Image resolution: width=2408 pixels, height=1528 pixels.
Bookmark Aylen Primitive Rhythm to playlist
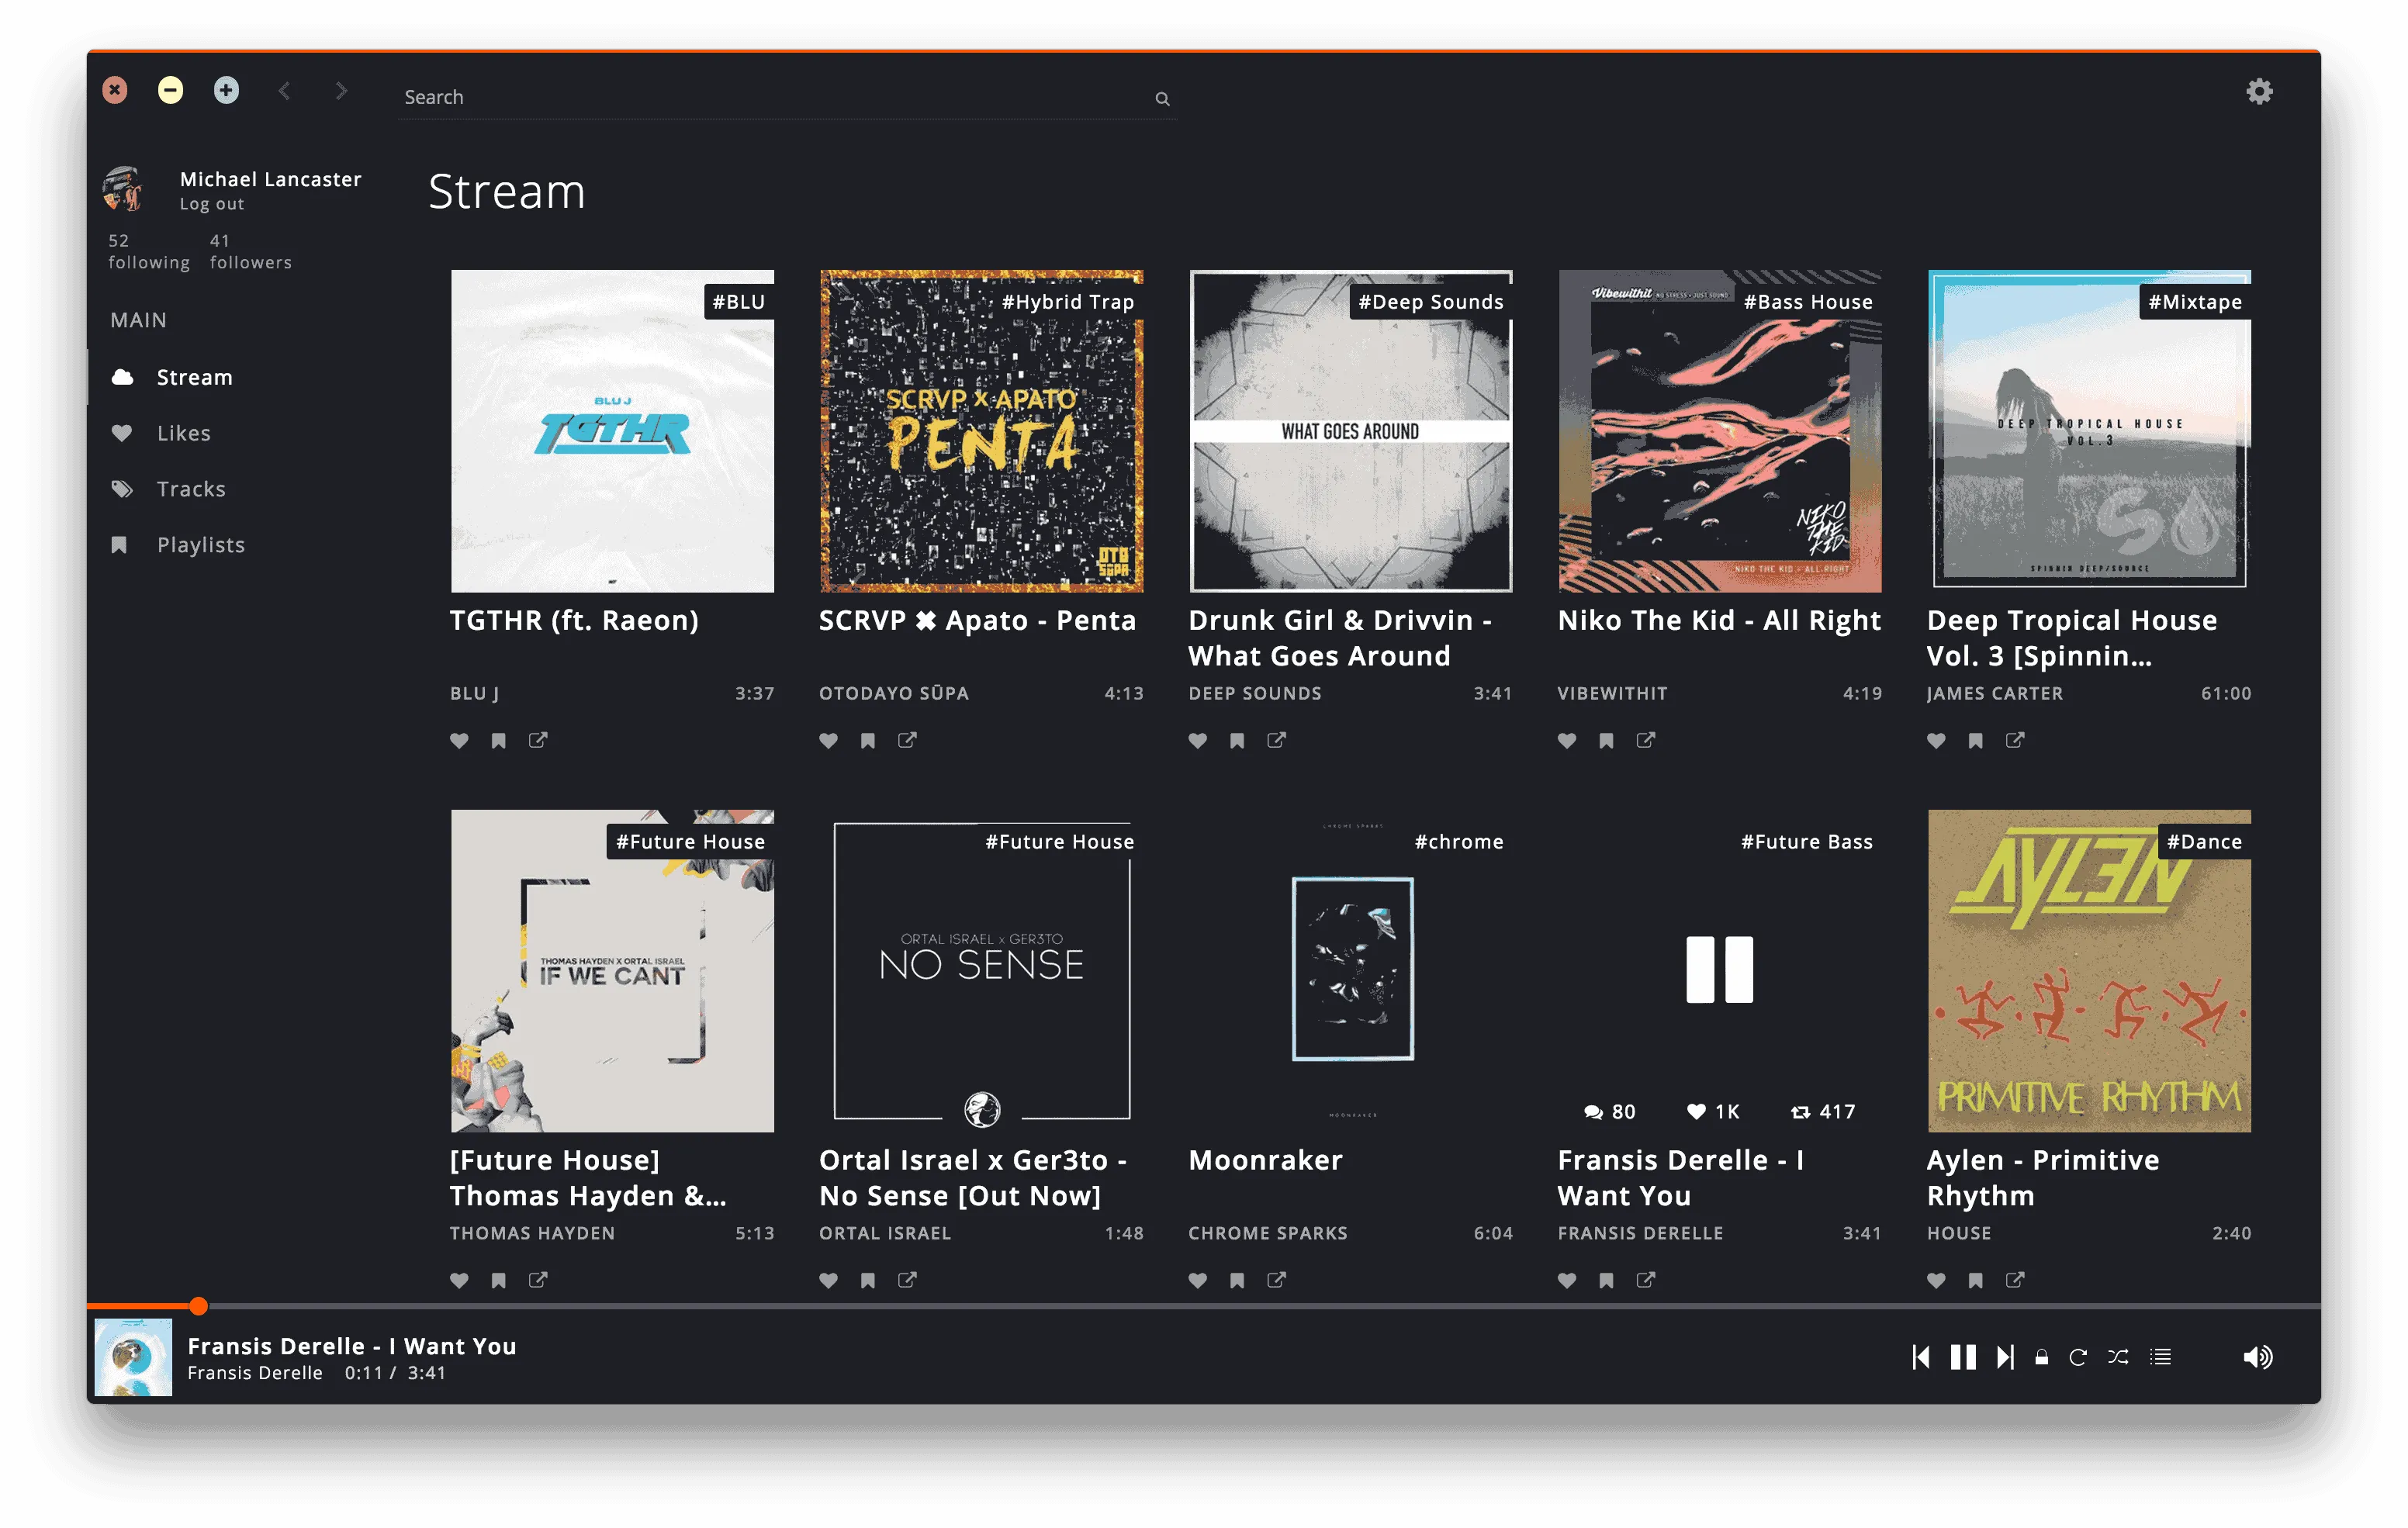click(x=1975, y=1280)
